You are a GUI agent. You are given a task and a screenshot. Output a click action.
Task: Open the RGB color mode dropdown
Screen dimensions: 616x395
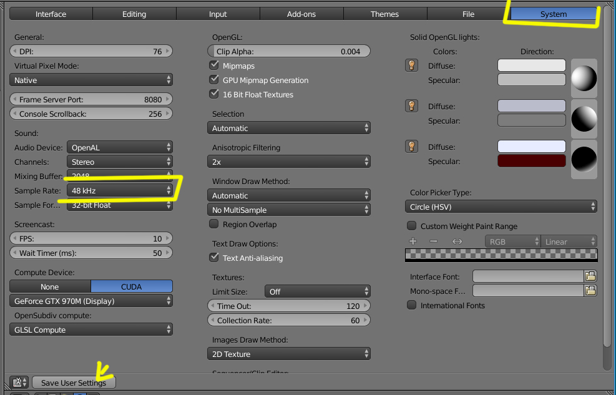512,241
